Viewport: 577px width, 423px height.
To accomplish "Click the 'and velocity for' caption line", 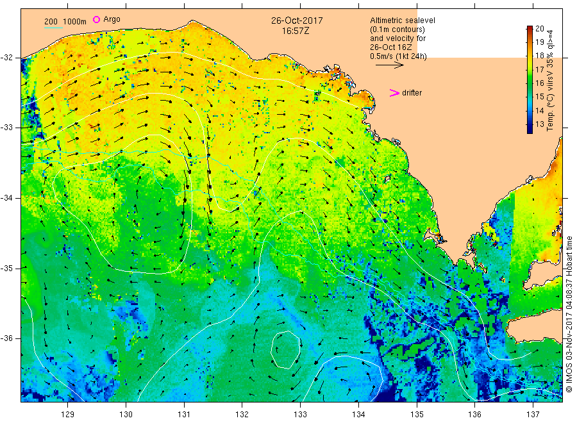I will click(397, 38).
